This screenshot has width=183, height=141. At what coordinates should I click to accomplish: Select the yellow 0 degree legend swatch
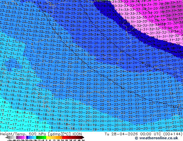coord(47,137)
